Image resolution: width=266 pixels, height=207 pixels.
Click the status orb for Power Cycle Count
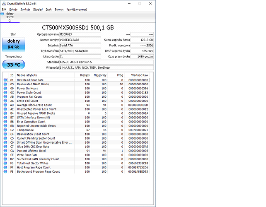[x=5, y=92]
